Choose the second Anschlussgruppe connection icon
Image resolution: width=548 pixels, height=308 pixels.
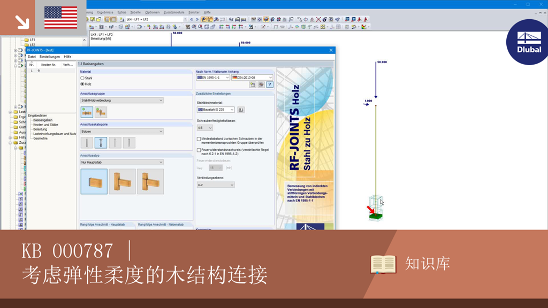pyautogui.click(x=101, y=112)
